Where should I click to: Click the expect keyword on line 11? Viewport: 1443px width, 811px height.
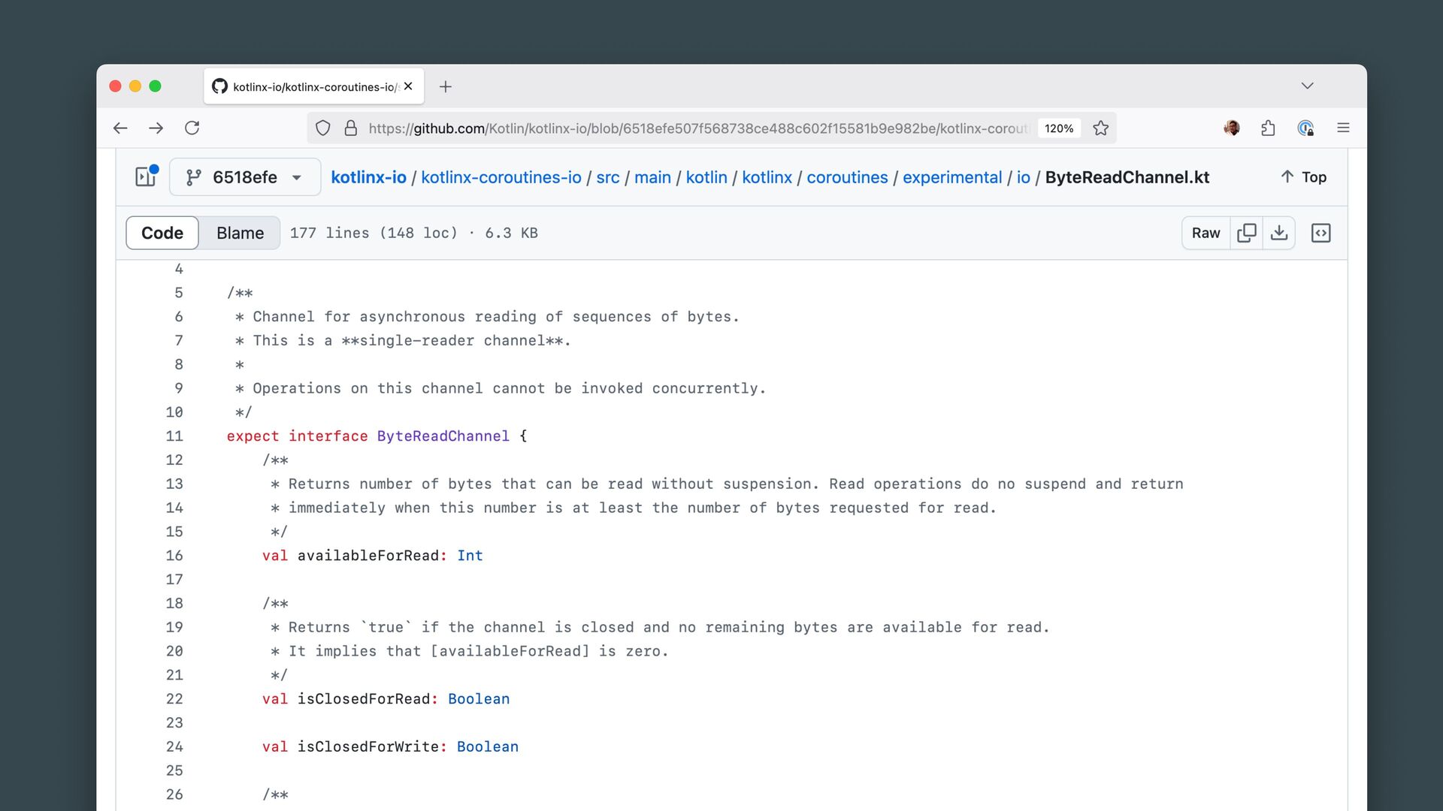(253, 436)
